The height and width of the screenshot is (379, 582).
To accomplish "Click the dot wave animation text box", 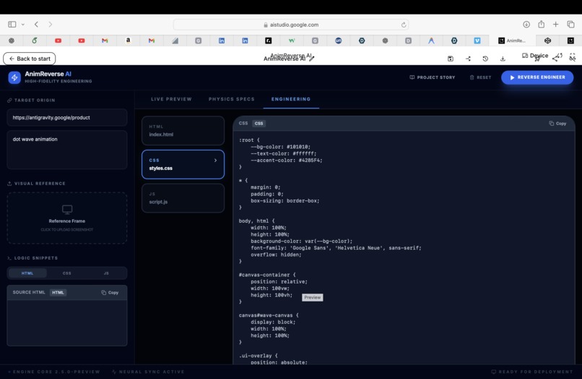I will (67, 150).
